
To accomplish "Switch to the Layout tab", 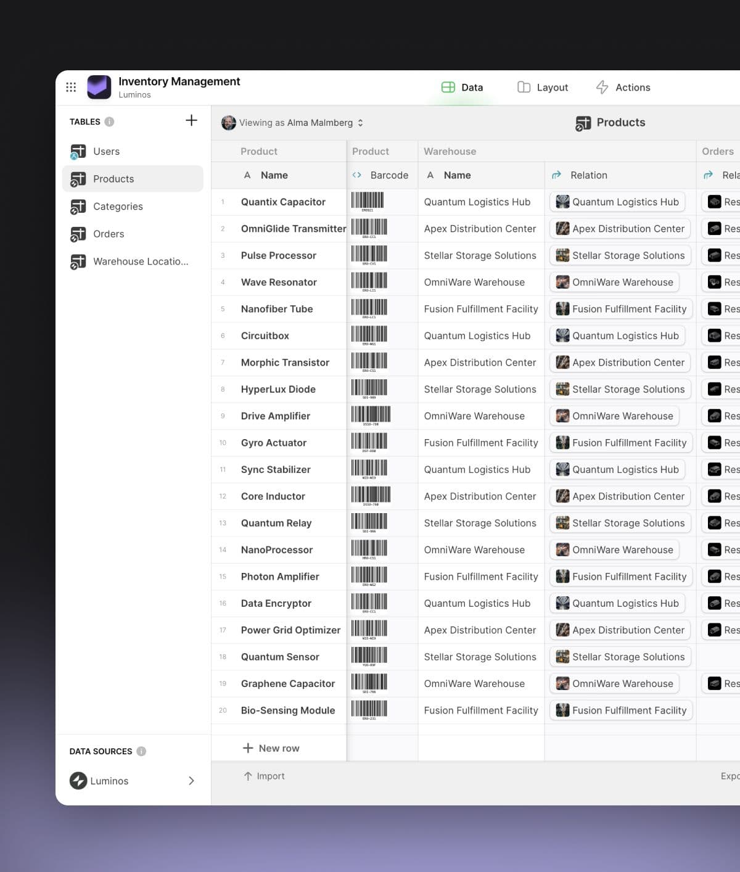I will pos(543,87).
